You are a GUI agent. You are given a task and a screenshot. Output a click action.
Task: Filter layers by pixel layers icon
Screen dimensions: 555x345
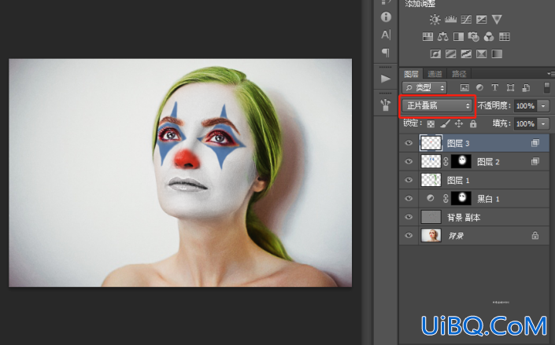pyautogui.click(x=464, y=88)
